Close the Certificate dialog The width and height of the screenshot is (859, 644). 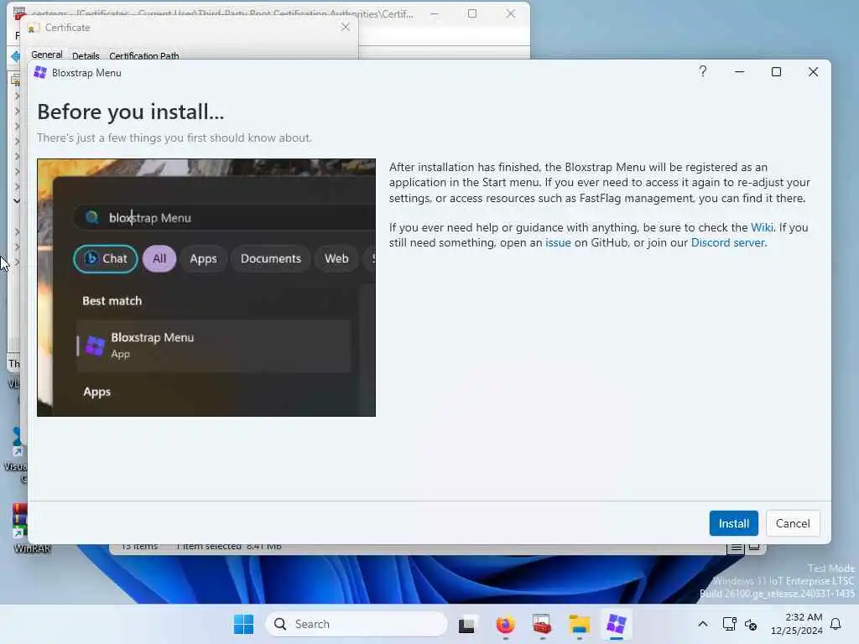tap(345, 27)
